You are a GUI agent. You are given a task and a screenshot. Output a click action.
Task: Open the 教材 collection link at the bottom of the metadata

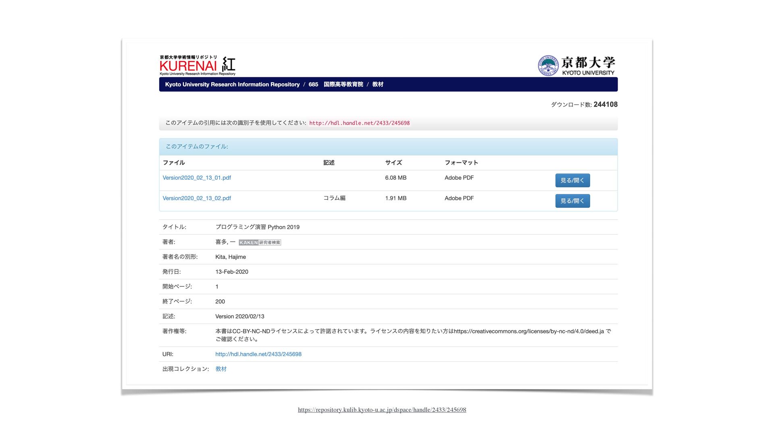(x=221, y=369)
